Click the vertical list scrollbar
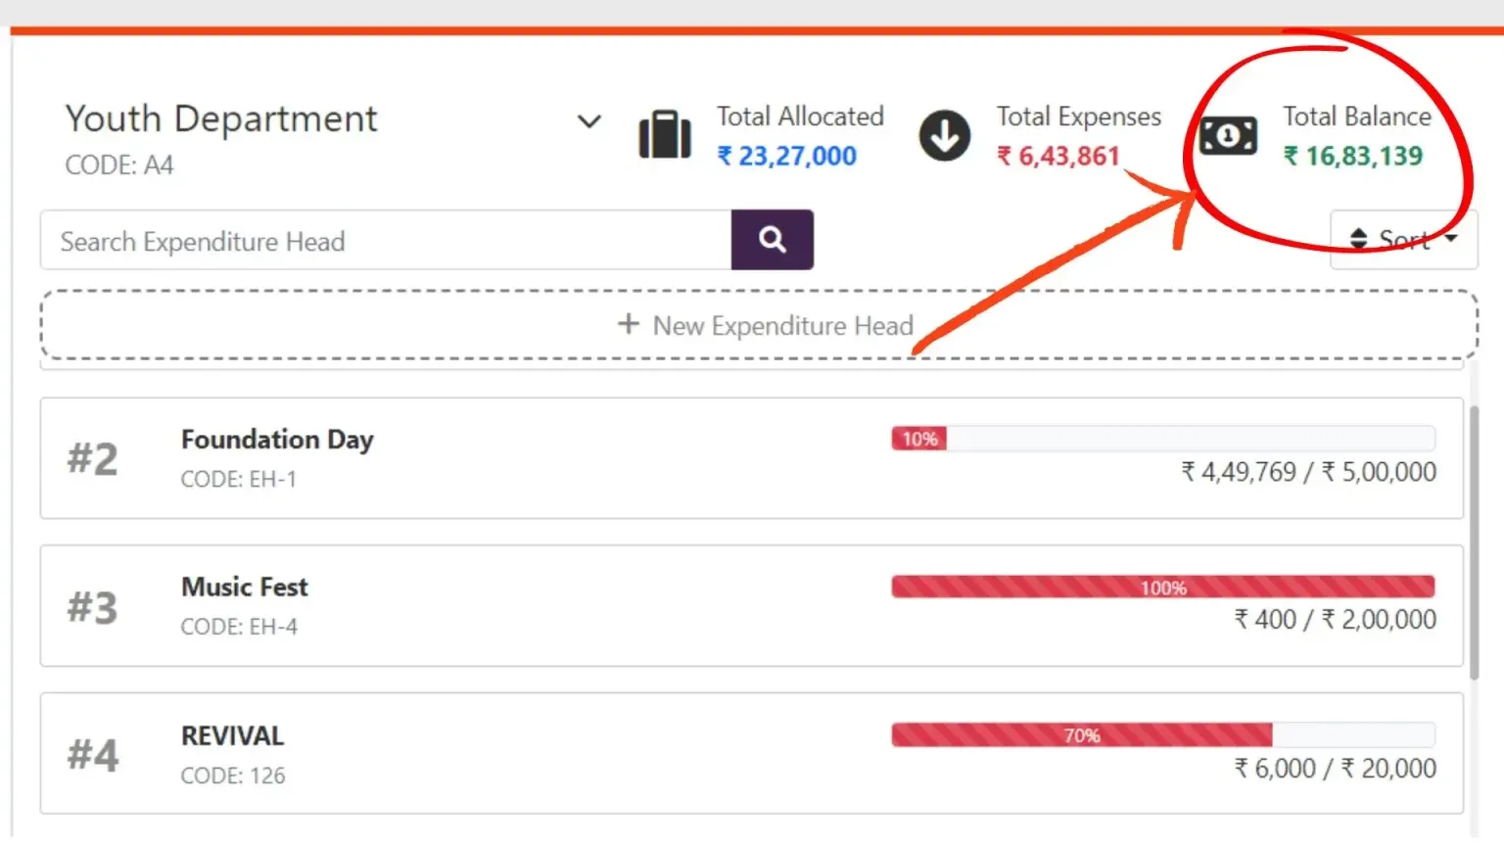Image resolution: width=1504 pixels, height=846 pixels. pyautogui.click(x=1474, y=542)
